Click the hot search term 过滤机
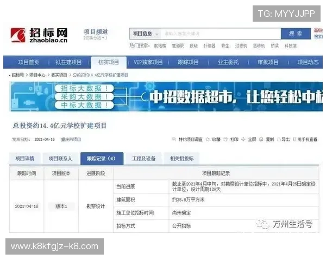Viewport: 326px width, 260px height. point(241,46)
